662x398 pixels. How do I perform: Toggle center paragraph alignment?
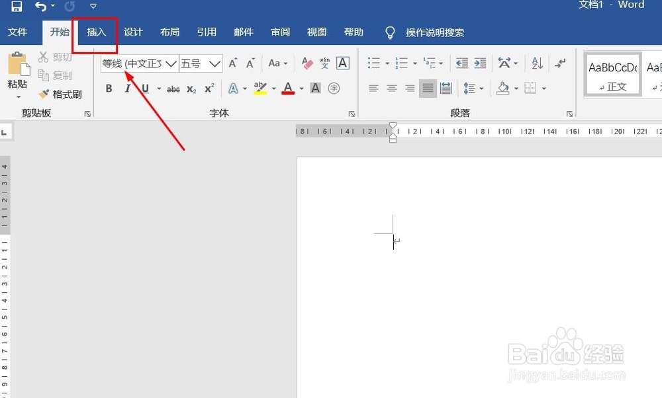(x=392, y=88)
